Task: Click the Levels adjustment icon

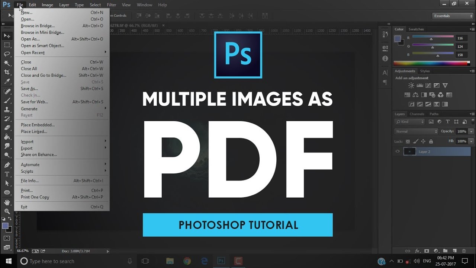Action: tap(419, 86)
